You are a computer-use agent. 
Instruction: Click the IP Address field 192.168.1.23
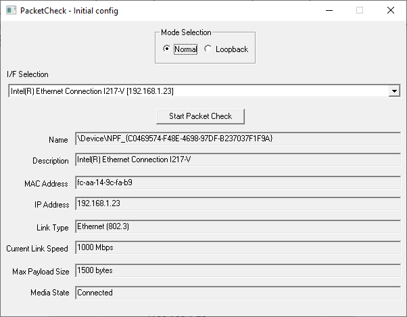[238, 203]
